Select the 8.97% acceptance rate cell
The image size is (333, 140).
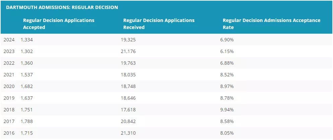pyautogui.click(x=227, y=86)
